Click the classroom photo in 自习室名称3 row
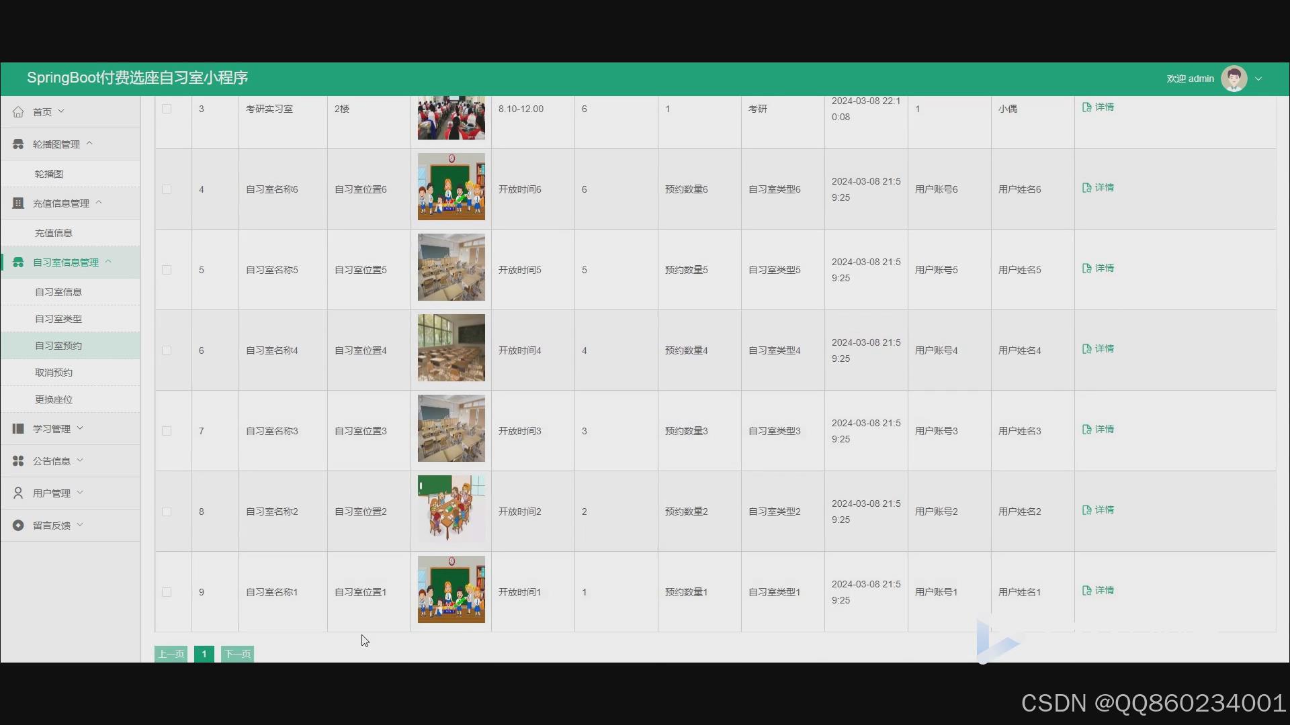 [451, 428]
